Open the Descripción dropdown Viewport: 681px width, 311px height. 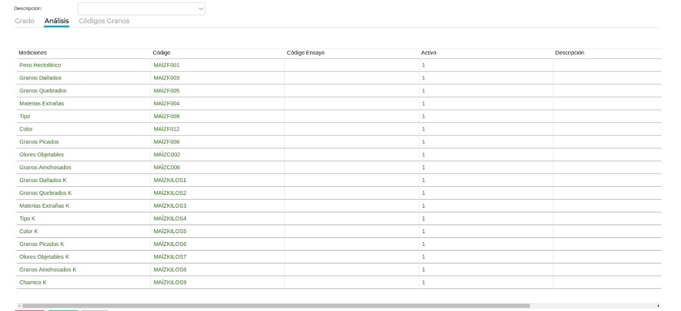(141, 9)
